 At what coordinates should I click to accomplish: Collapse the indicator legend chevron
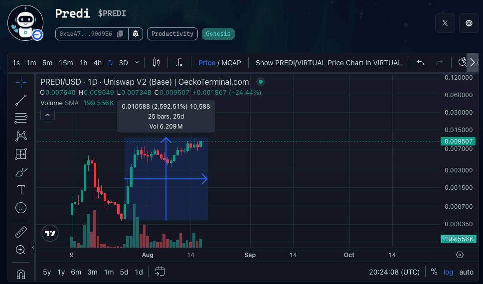[47, 115]
